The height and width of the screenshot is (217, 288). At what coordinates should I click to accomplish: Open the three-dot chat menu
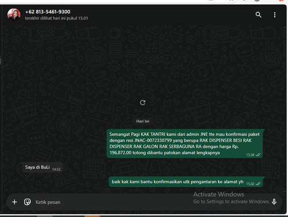click(275, 15)
